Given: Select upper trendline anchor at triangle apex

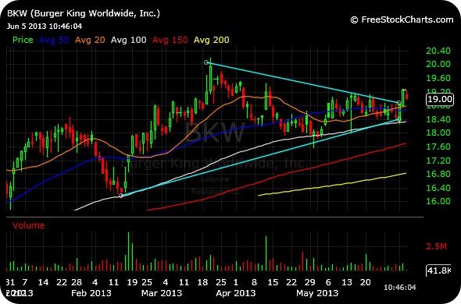Looking at the screenshot, I should (398, 103).
